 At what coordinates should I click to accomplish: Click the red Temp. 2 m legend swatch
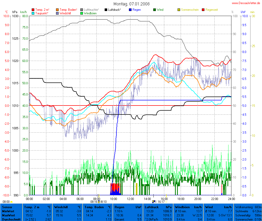pyautogui.click(x=33, y=10)
